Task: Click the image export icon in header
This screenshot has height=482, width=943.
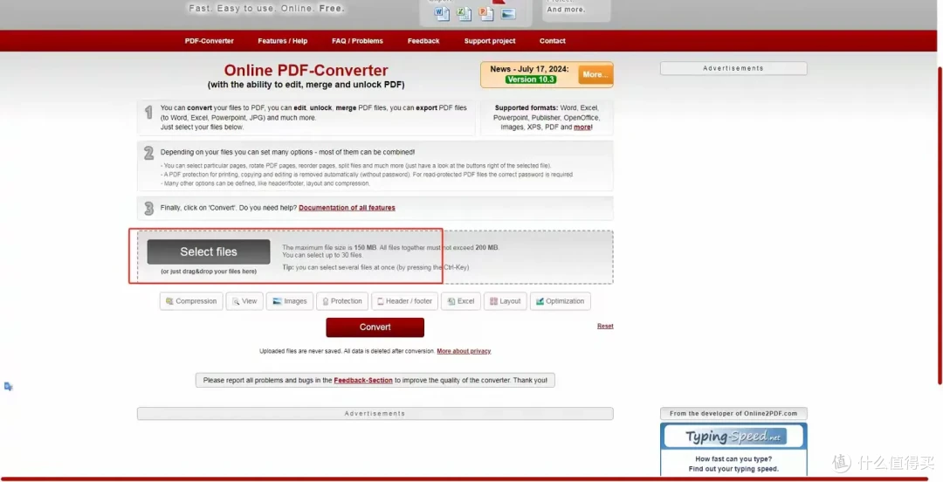Action: [508, 13]
